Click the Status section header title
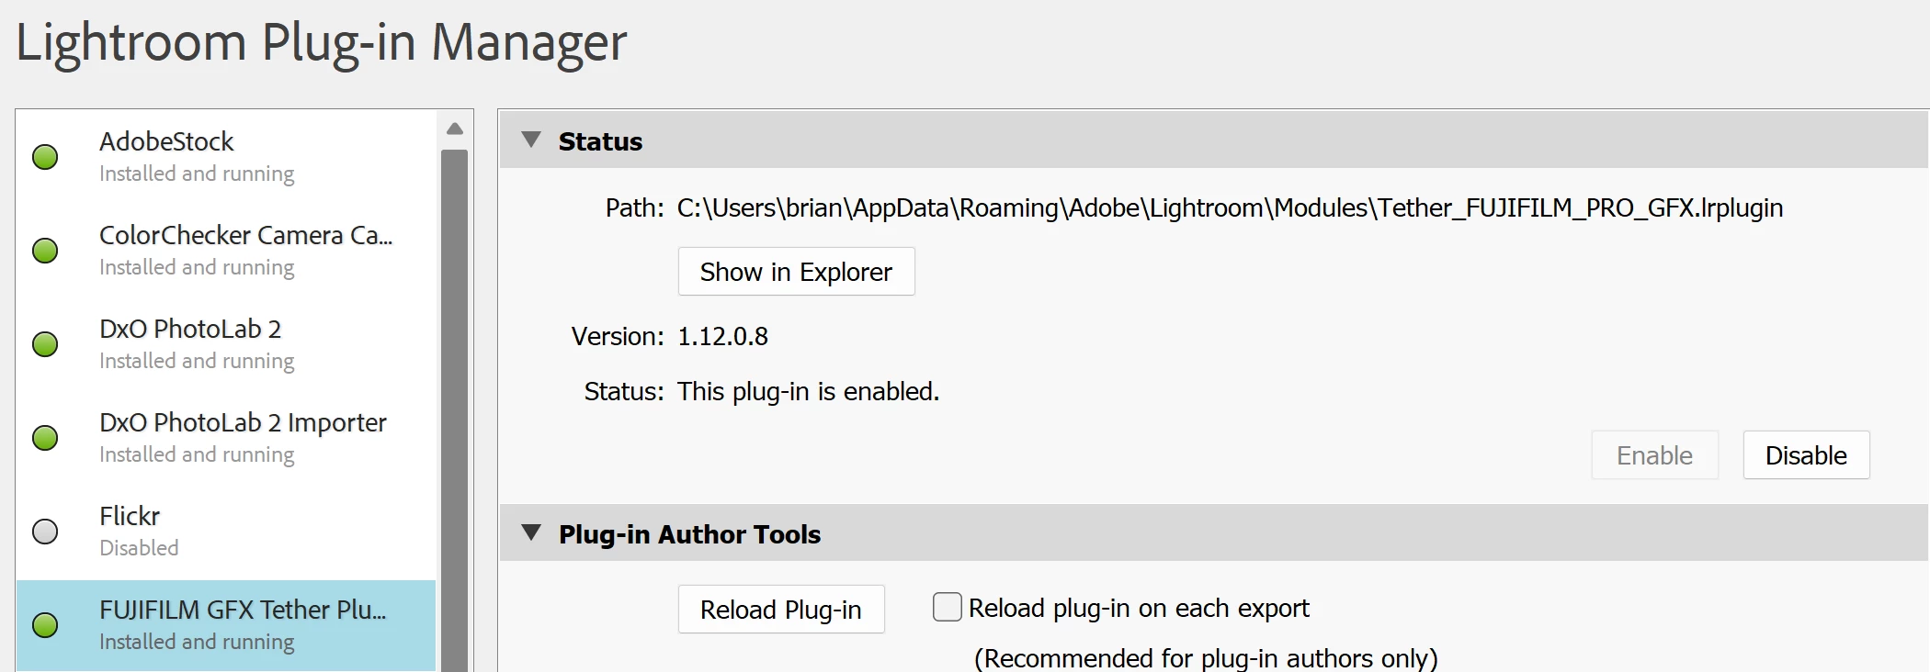The height and width of the screenshot is (672, 1930). pos(600,141)
